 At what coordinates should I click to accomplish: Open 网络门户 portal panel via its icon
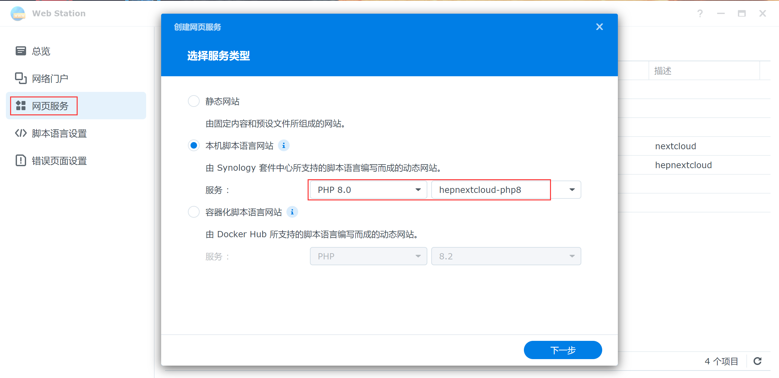[x=21, y=78]
